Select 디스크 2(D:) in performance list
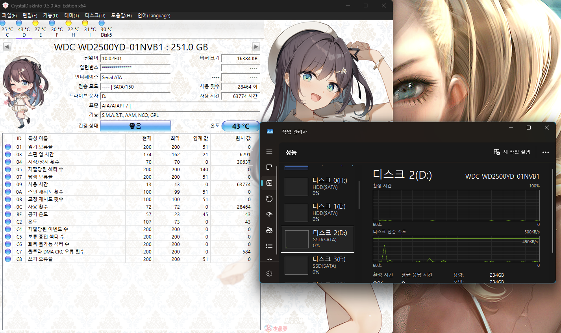561x333 pixels. point(317,239)
